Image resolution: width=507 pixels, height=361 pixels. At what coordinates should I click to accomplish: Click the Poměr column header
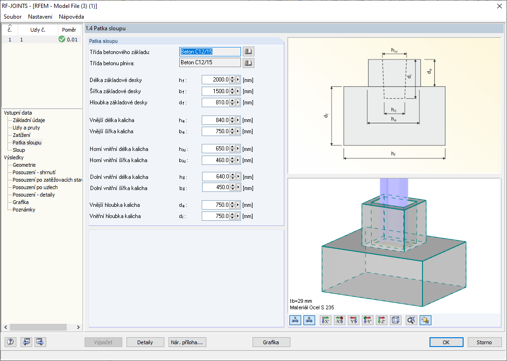pyautogui.click(x=69, y=30)
